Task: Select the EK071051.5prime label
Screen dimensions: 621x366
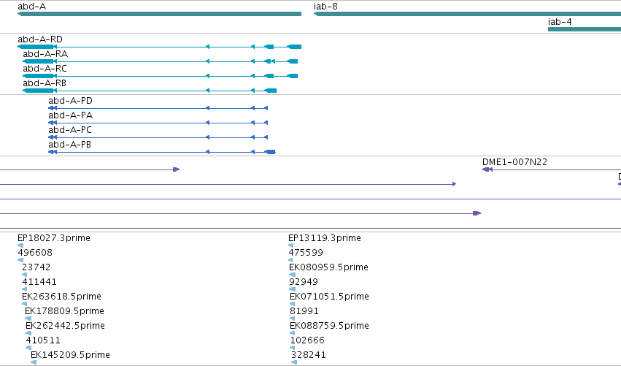Action: pyautogui.click(x=330, y=297)
